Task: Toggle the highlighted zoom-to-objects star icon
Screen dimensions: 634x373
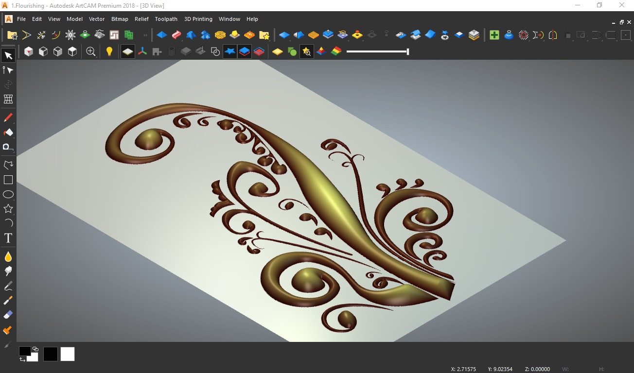Action: point(306,51)
